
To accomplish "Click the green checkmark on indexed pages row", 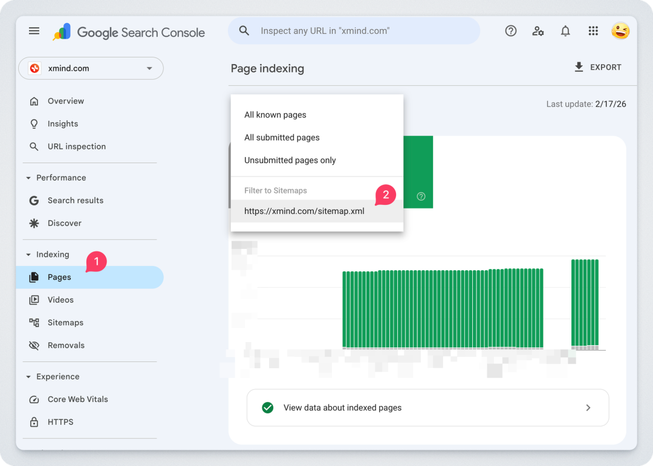I will coord(268,408).
